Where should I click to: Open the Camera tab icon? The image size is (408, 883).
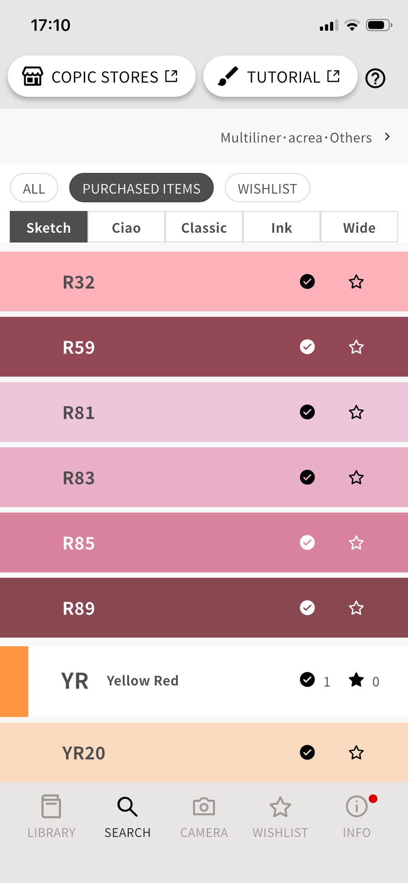click(x=204, y=806)
